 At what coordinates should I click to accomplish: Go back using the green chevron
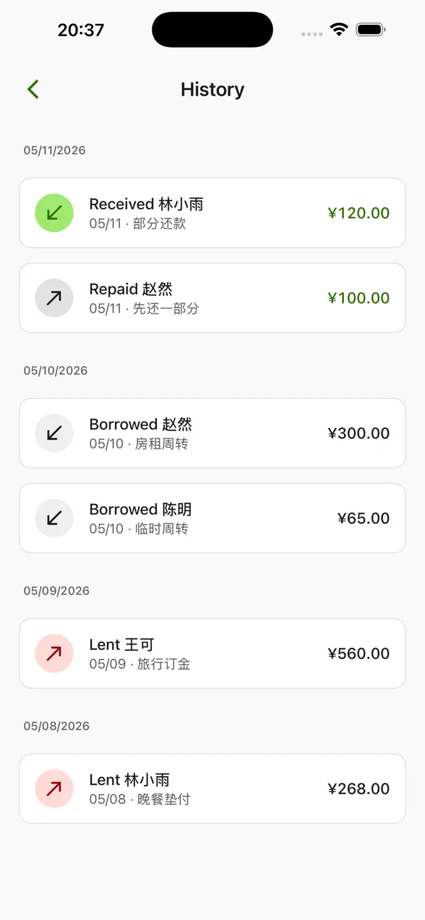(33, 89)
